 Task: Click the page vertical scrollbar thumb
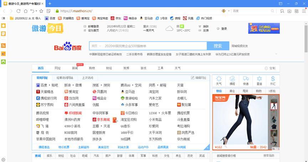click(x=306, y=39)
